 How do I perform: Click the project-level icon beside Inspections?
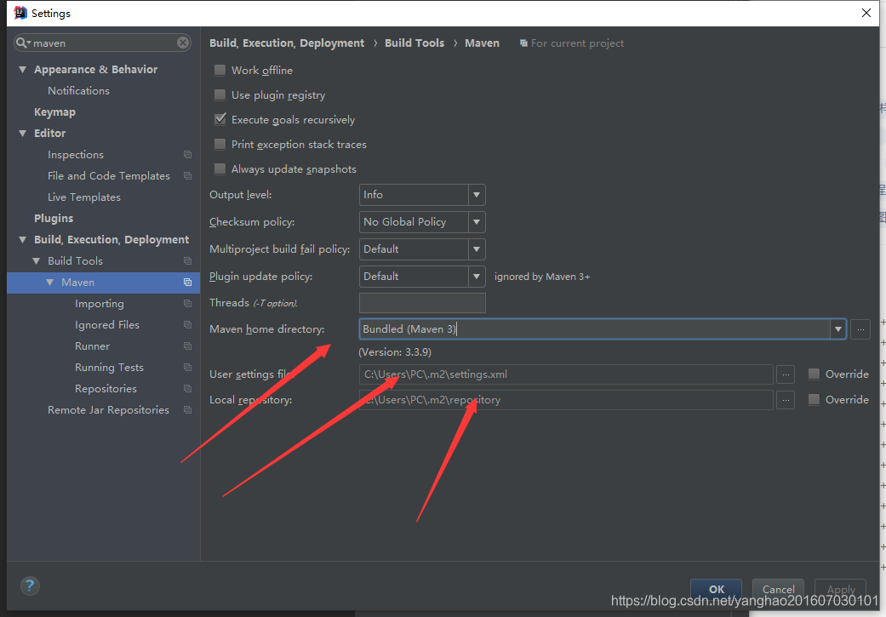click(187, 155)
